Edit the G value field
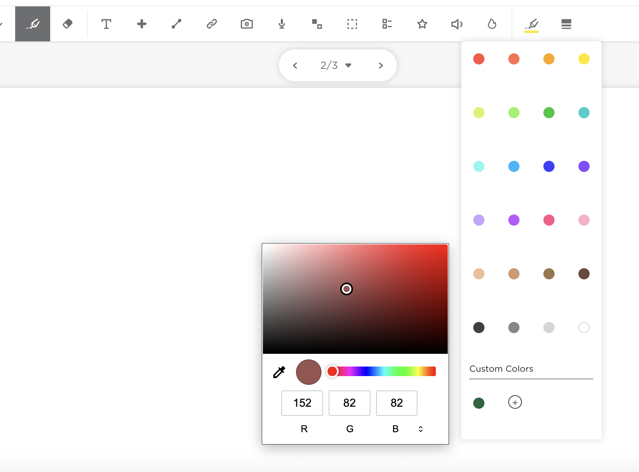The image size is (639, 472). tap(349, 403)
